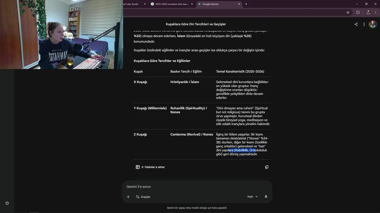Click the Canlanma (Revival) / Nones cell
This screenshot has height=213, width=380.
(191, 135)
